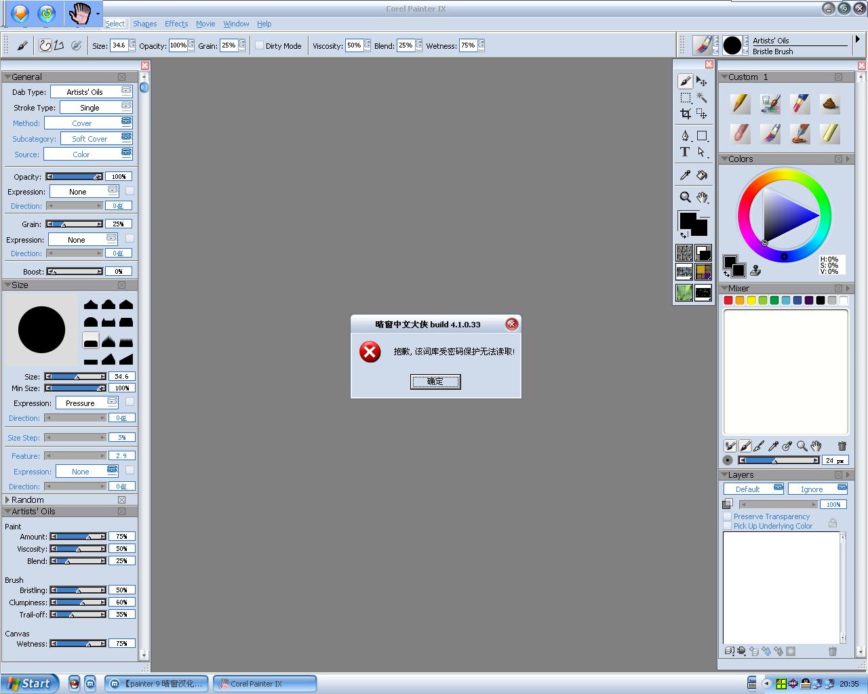Select the Paint Bucket tool
The image size is (868, 694).
[x=702, y=176]
